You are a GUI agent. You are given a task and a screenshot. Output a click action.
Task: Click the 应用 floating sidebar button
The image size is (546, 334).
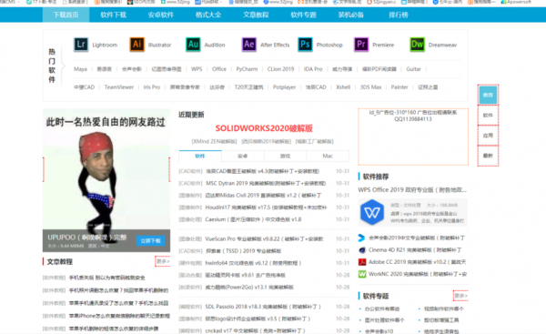click(488, 136)
